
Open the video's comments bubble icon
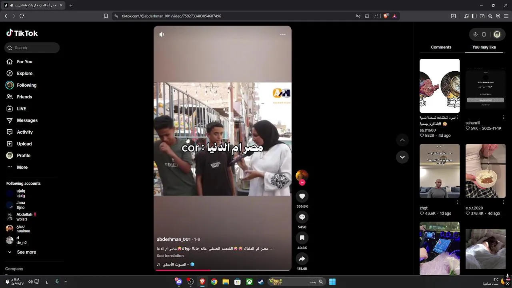302,217
